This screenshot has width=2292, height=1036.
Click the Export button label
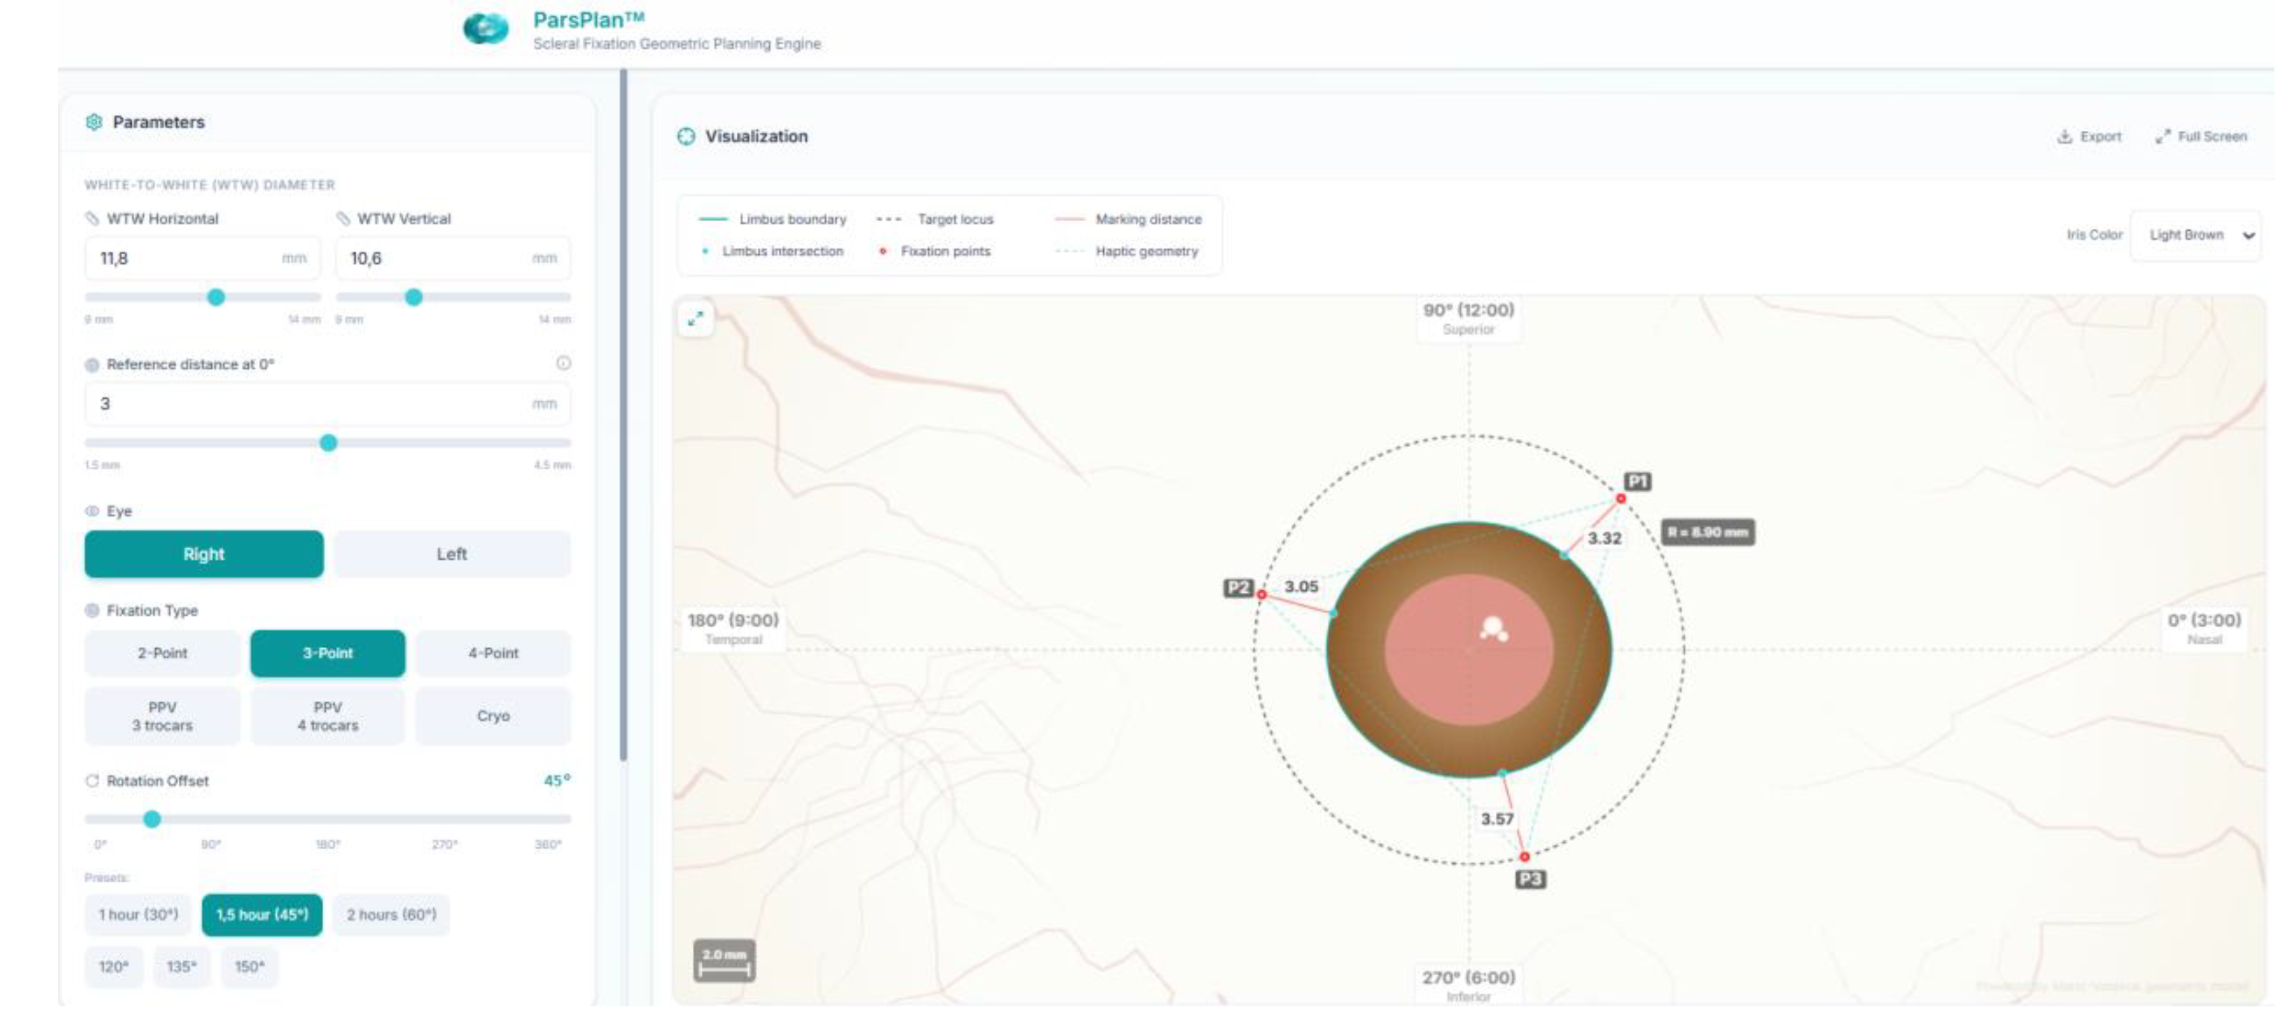click(x=2100, y=136)
